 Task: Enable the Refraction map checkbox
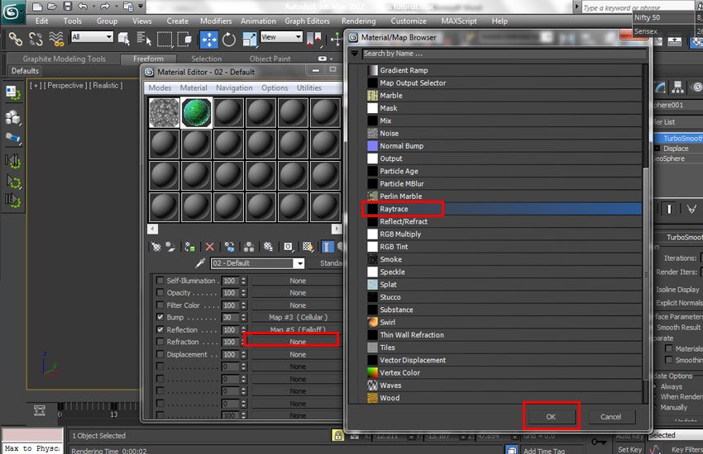click(160, 342)
